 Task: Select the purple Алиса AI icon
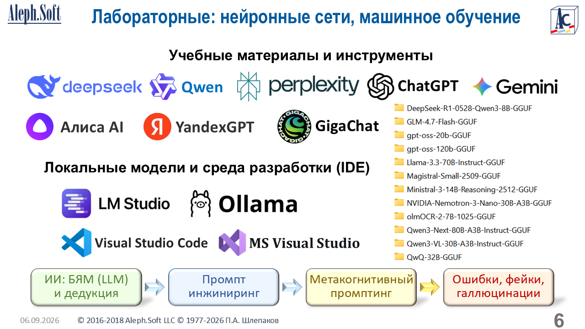click(40, 127)
